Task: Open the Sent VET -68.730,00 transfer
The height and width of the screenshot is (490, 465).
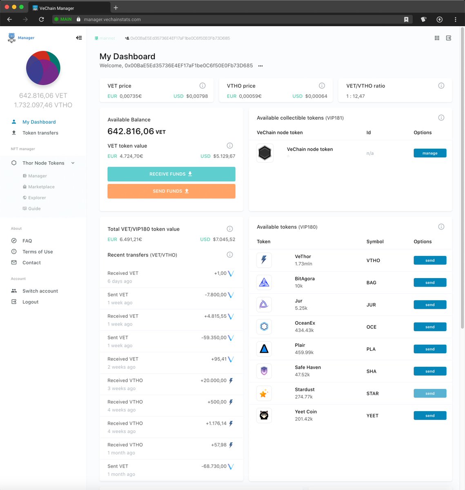Action: (171, 470)
